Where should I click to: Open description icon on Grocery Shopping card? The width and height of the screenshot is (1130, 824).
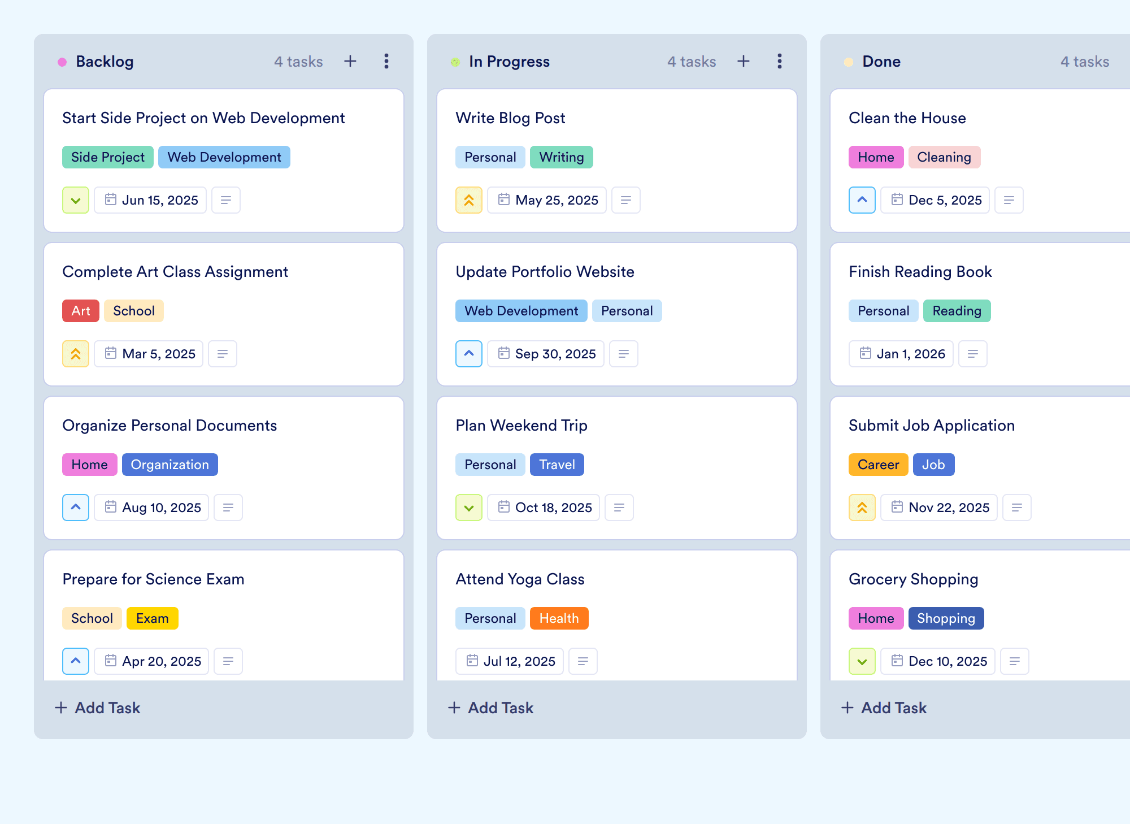click(1015, 661)
